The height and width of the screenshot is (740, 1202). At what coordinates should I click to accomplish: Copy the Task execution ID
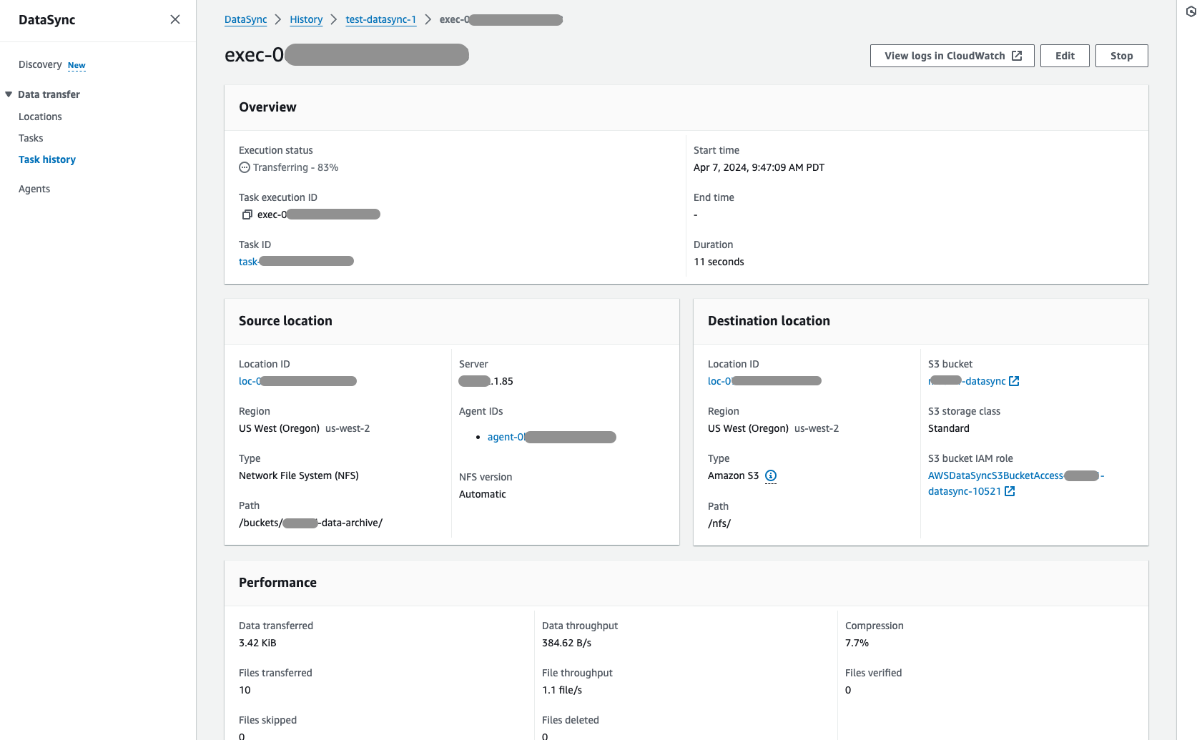247,214
